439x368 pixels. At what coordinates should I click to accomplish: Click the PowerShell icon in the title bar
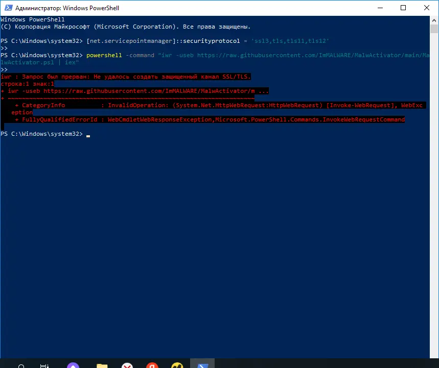tap(8, 8)
